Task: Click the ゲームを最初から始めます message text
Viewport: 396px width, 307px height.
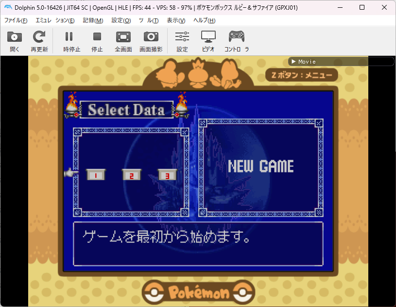Action: pos(167,237)
